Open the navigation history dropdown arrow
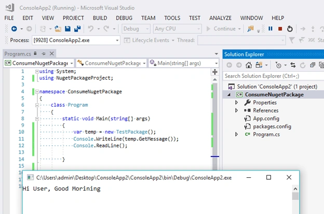Image resolution: width=324 pixels, height=214 pixels. tap(21, 29)
